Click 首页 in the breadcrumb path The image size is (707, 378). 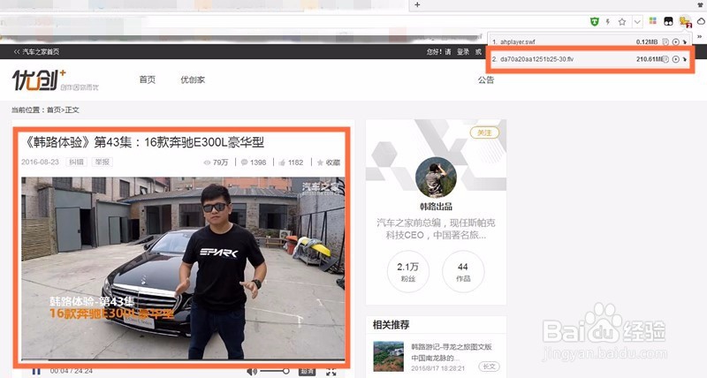54,110
